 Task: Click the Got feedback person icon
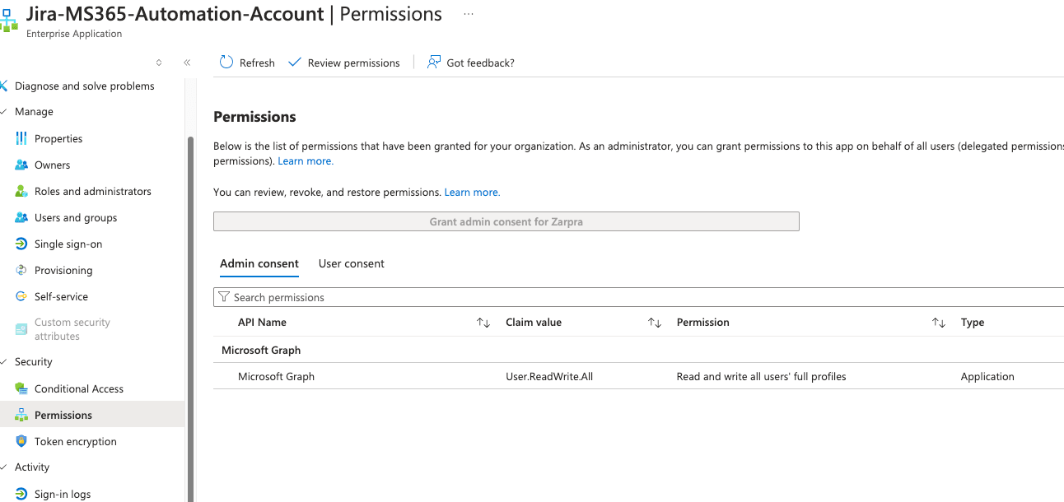click(x=434, y=63)
